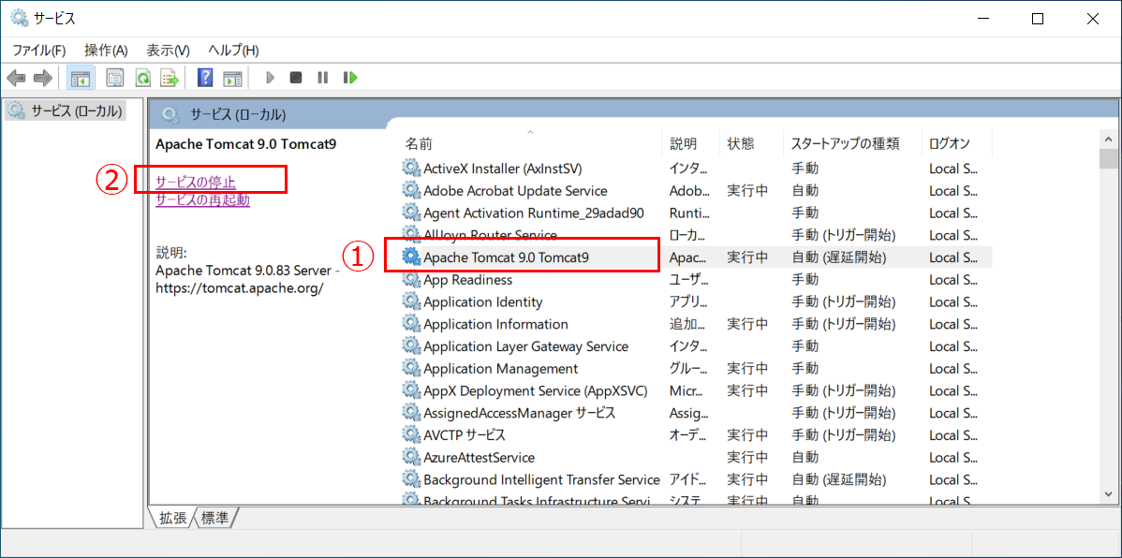This screenshot has height=558, width=1122.
Task: Click the Restart Service toolbar icon
Action: (x=350, y=78)
